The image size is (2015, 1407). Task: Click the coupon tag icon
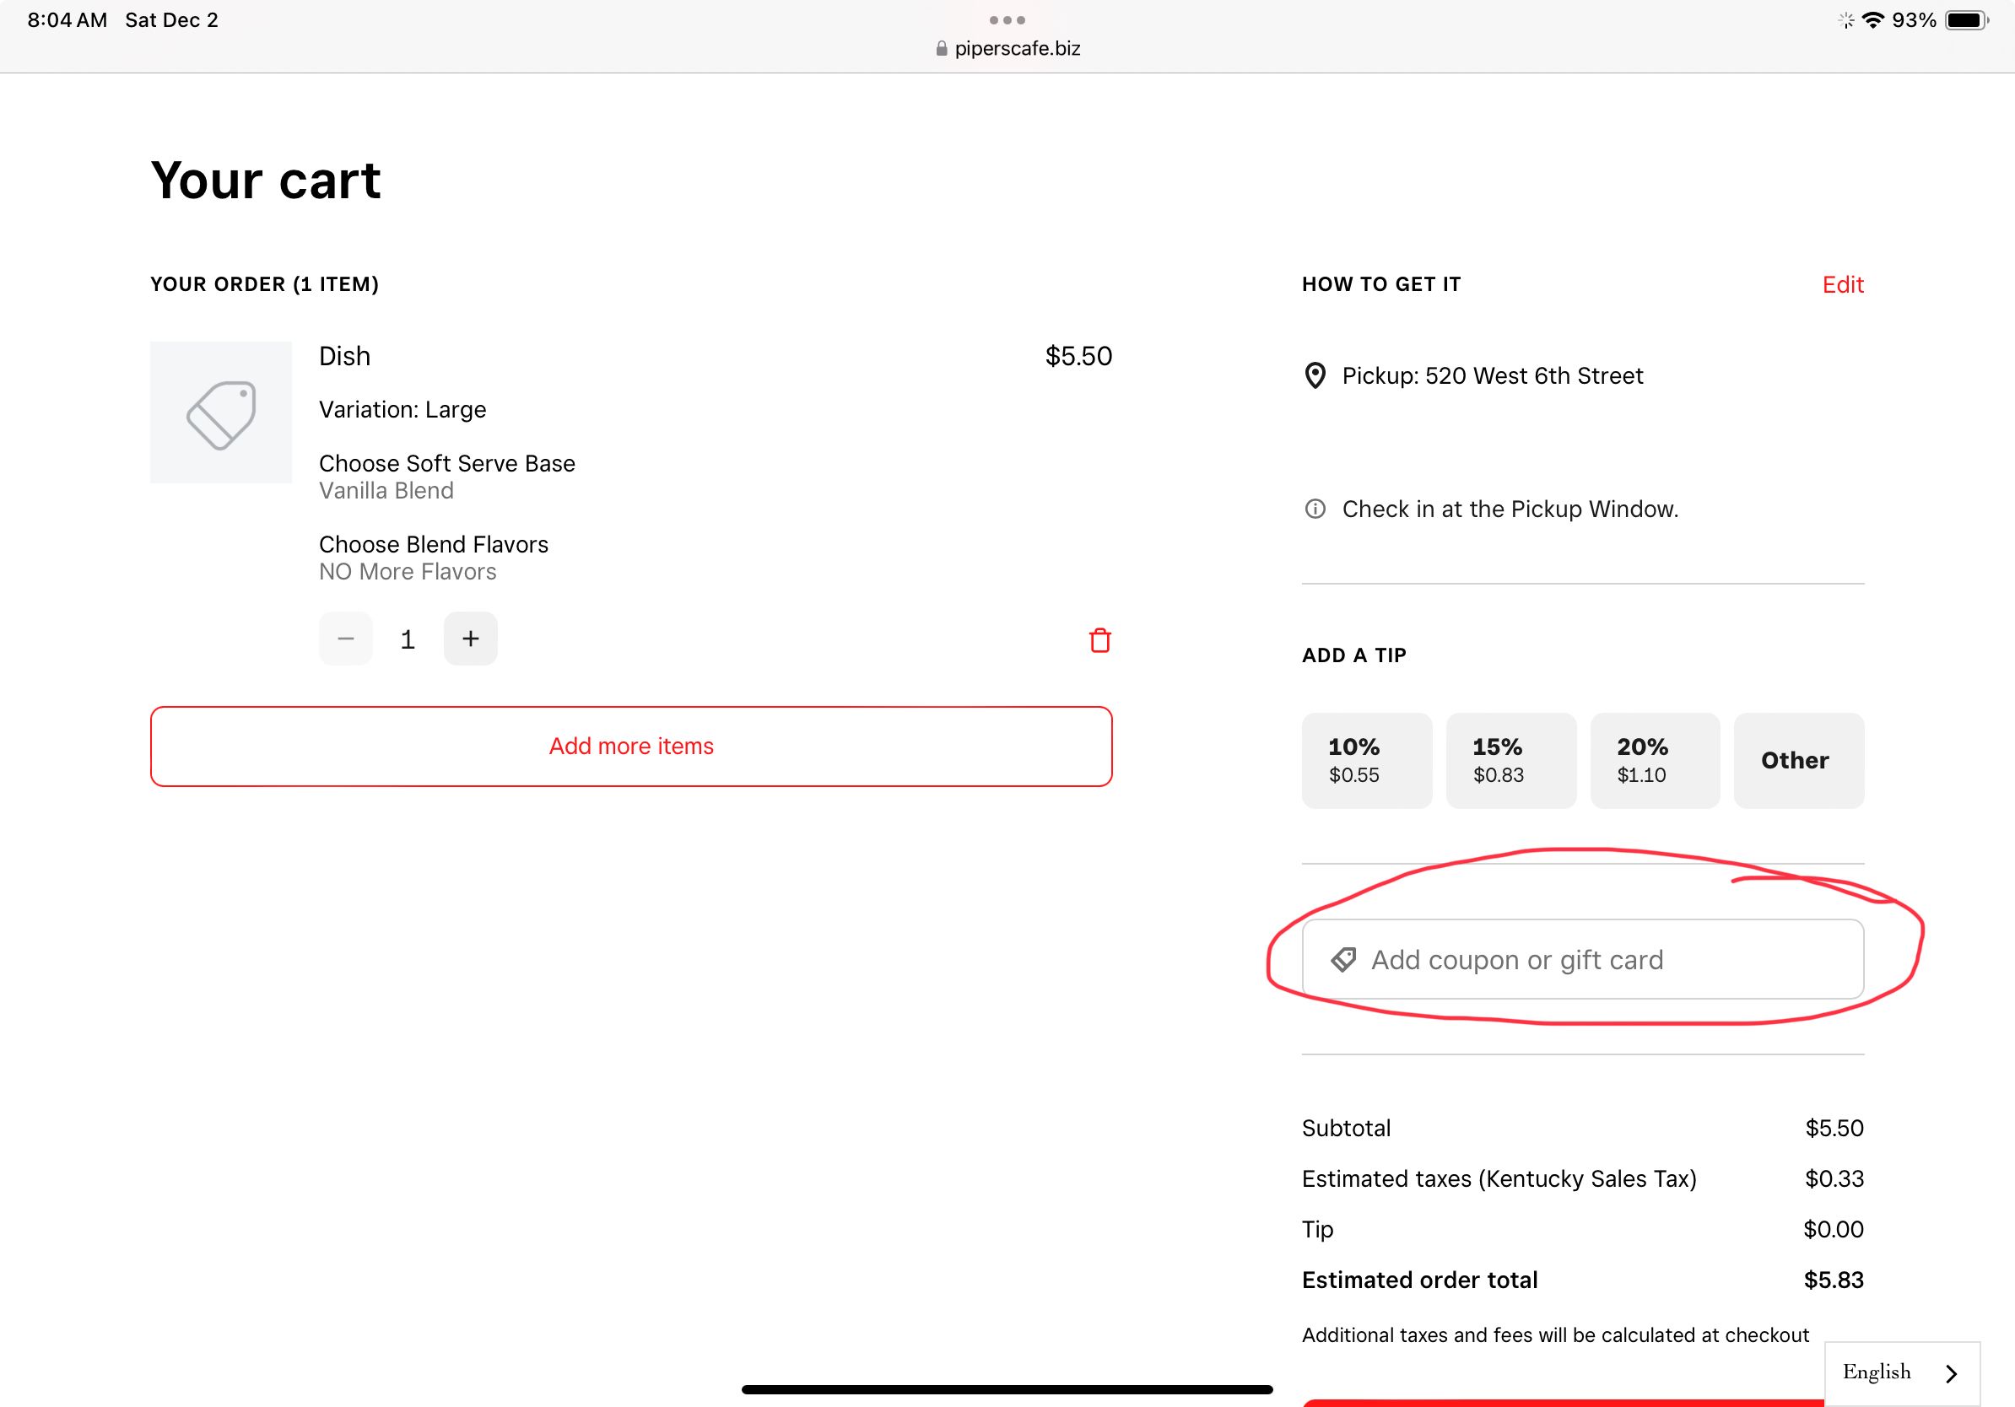1342,960
